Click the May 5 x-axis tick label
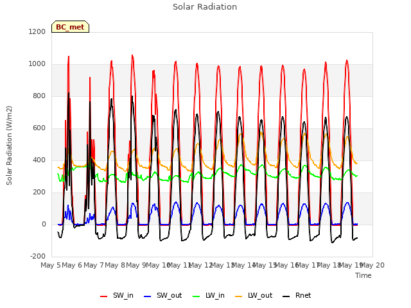 pos(51,265)
